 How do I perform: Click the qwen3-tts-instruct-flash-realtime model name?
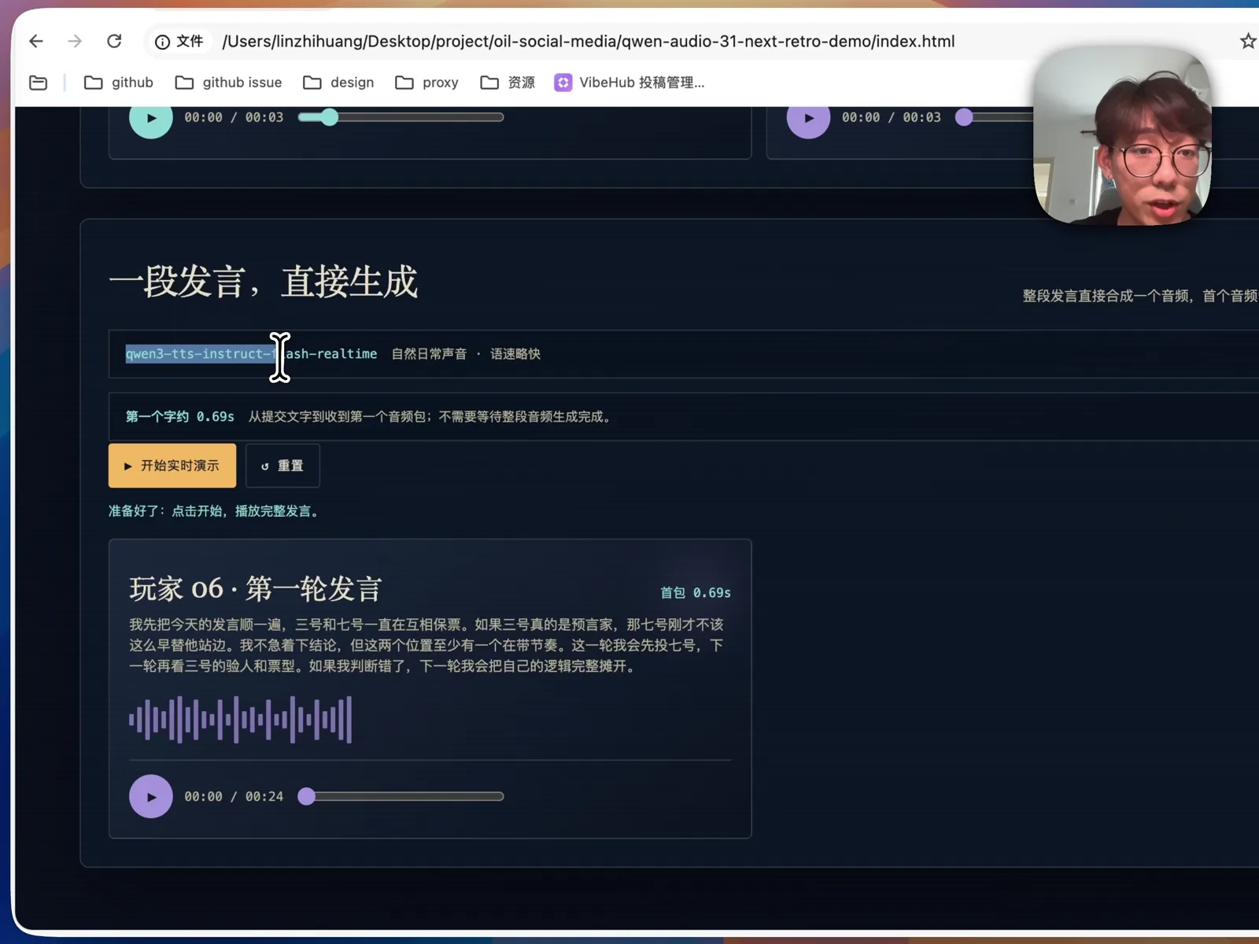pyautogui.click(x=251, y=354)
